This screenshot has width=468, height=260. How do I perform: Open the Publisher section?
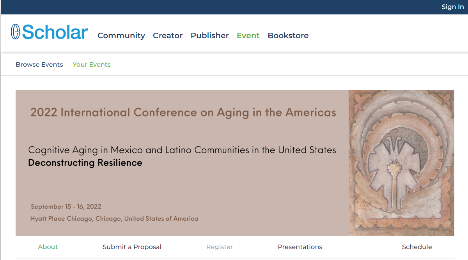(209, 35)
